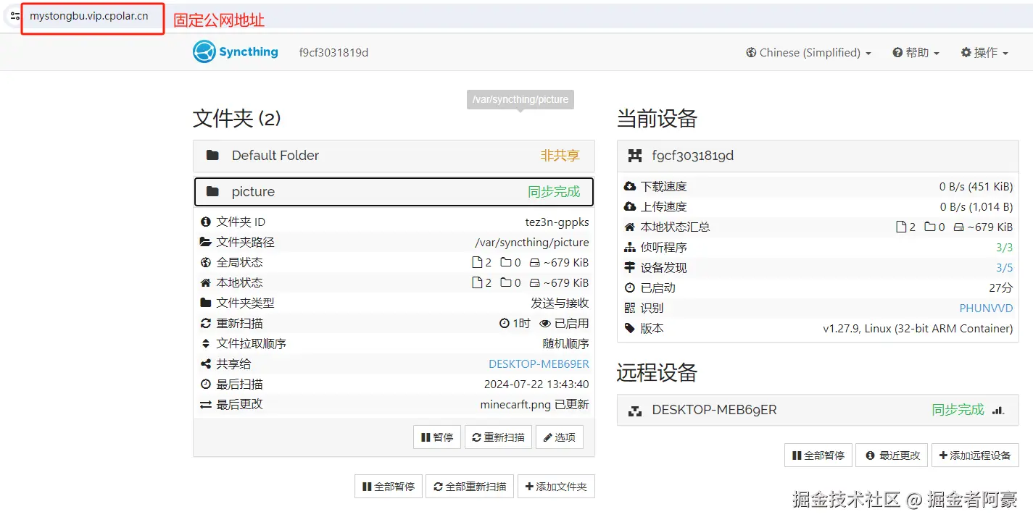Click the signal strength icon for DESKTOP-MEB69ER
This screenshot has width=1033, height=525.
998,410
